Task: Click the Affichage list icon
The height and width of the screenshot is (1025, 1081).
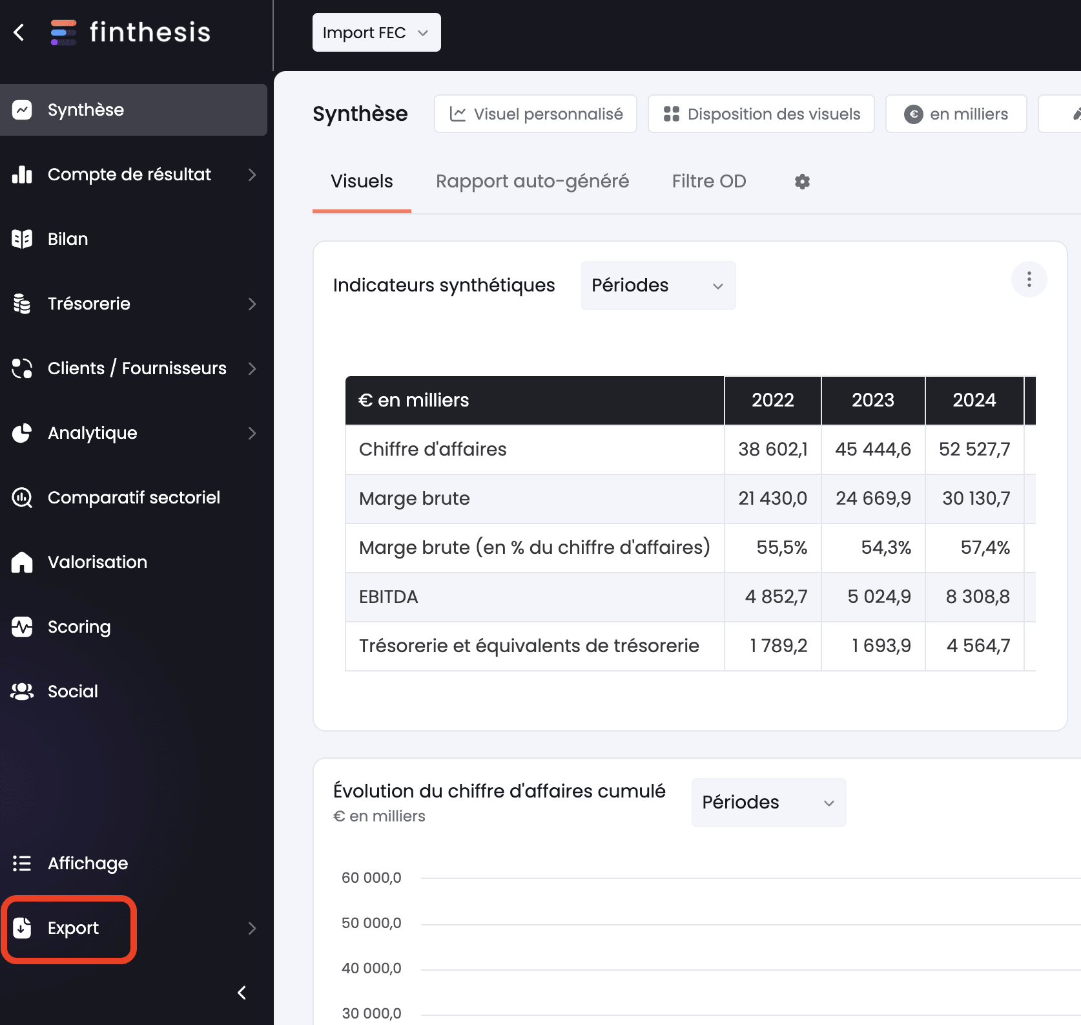Action: 22,863
